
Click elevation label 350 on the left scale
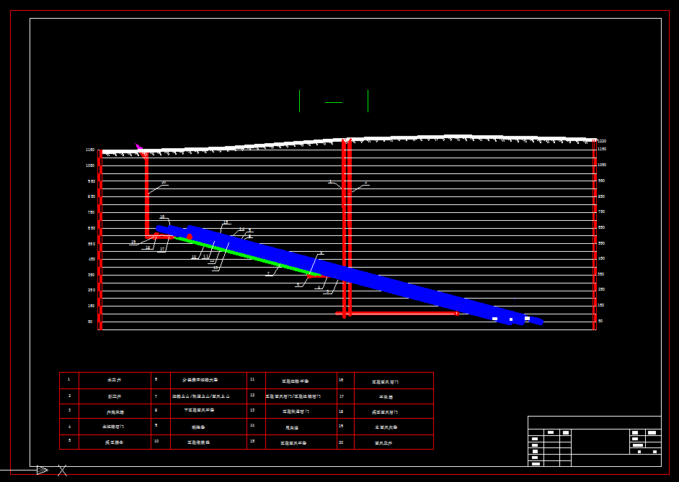pyautogui.click(x=92, y=275)
